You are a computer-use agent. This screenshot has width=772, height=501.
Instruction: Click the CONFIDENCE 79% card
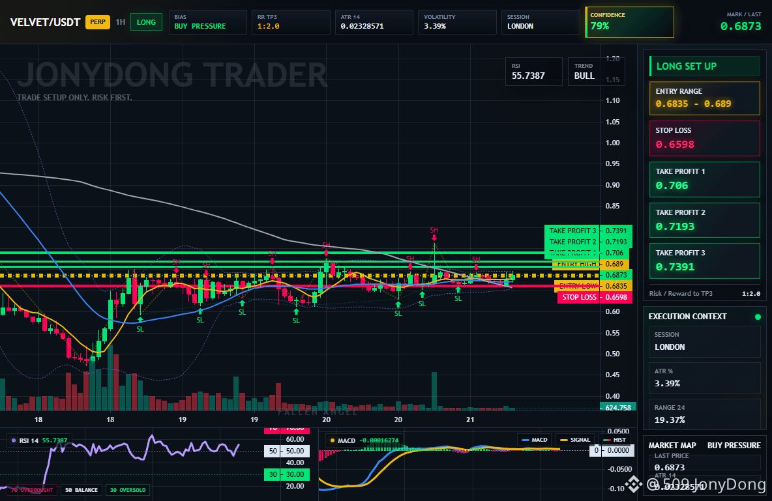click(629, 22)
